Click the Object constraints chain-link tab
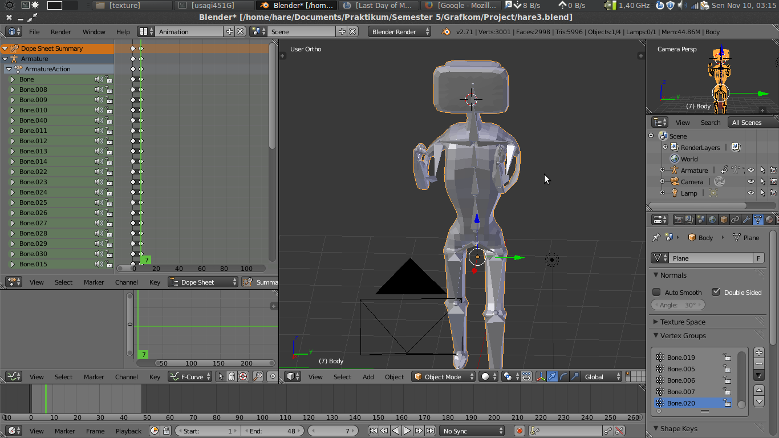Viewport: 779px width, 438px height. pyautogui.click(x=735, y=220)
